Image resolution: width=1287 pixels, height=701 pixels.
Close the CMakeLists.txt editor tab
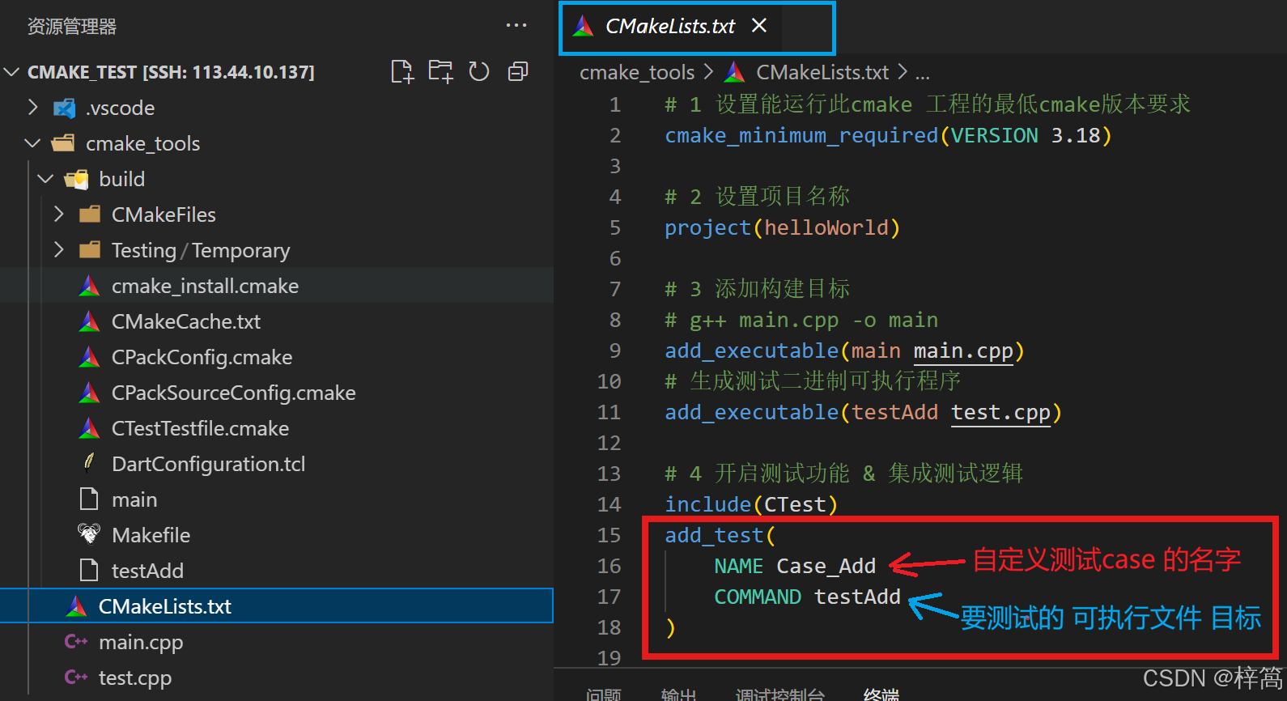[759, 26]
